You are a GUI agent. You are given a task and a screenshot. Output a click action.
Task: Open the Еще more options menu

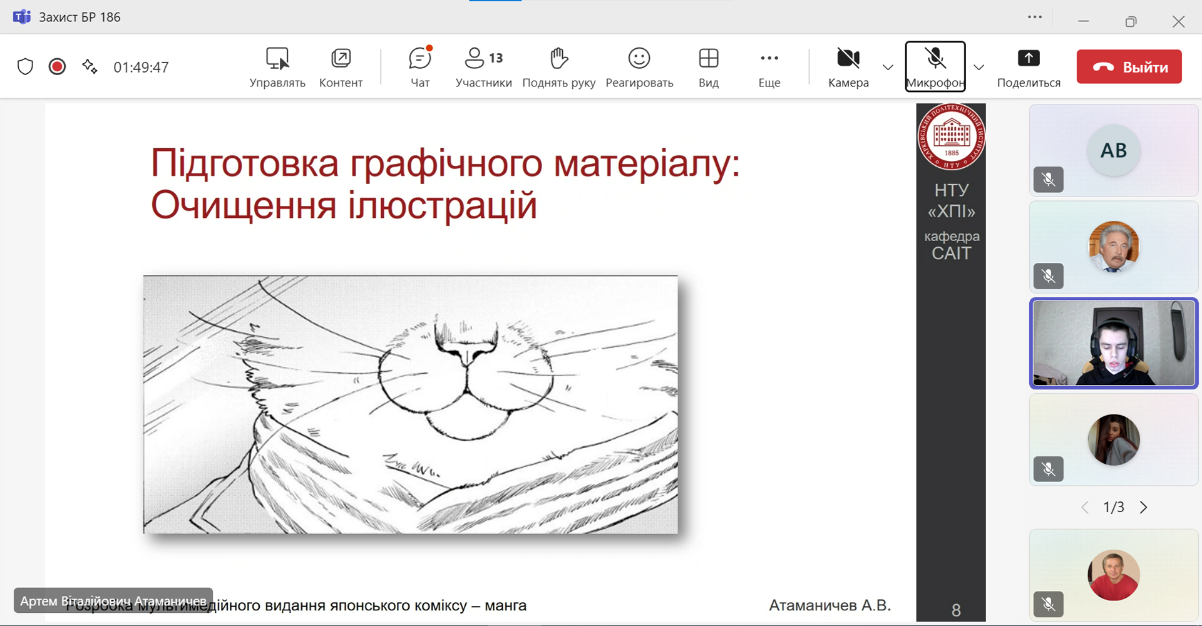769,67
